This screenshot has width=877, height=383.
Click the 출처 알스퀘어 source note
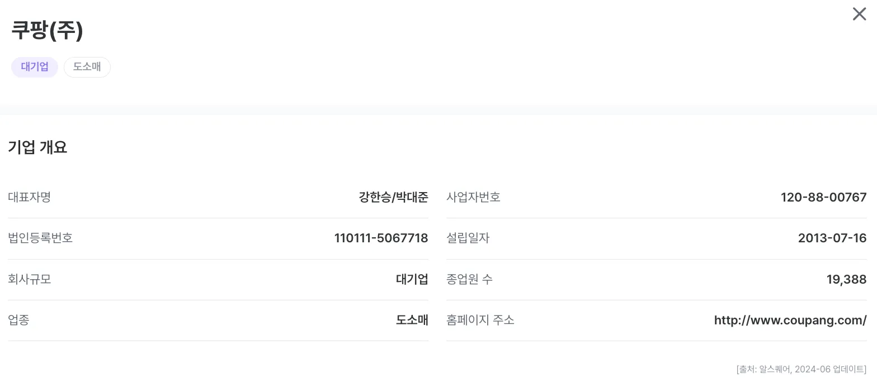click(x=801, y=369)
